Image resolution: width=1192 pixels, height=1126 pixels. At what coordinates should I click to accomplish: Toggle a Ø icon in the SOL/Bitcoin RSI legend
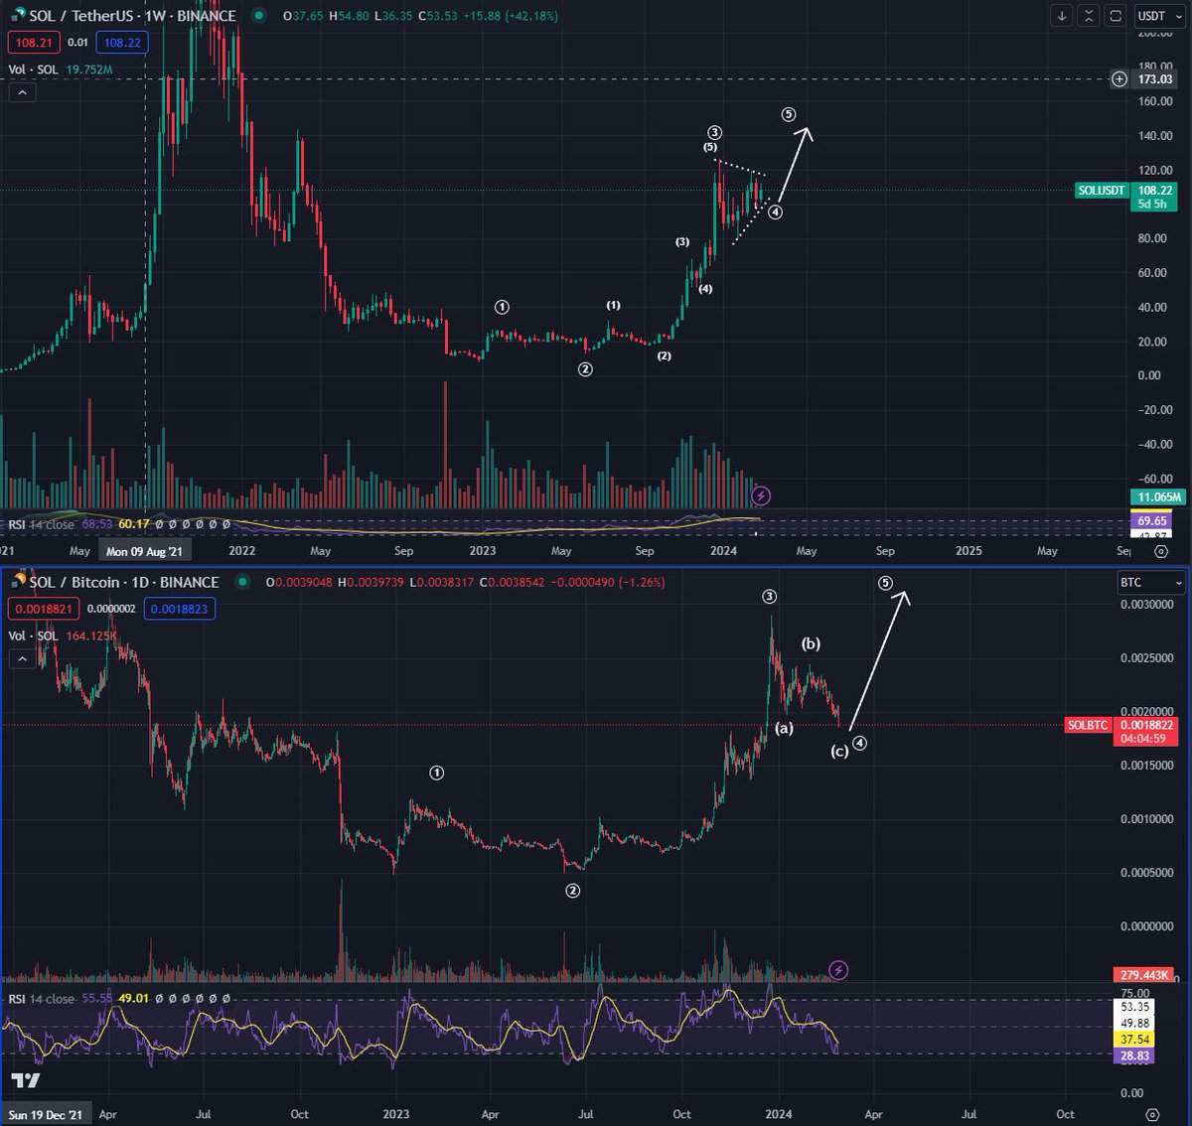click(160, 997)
